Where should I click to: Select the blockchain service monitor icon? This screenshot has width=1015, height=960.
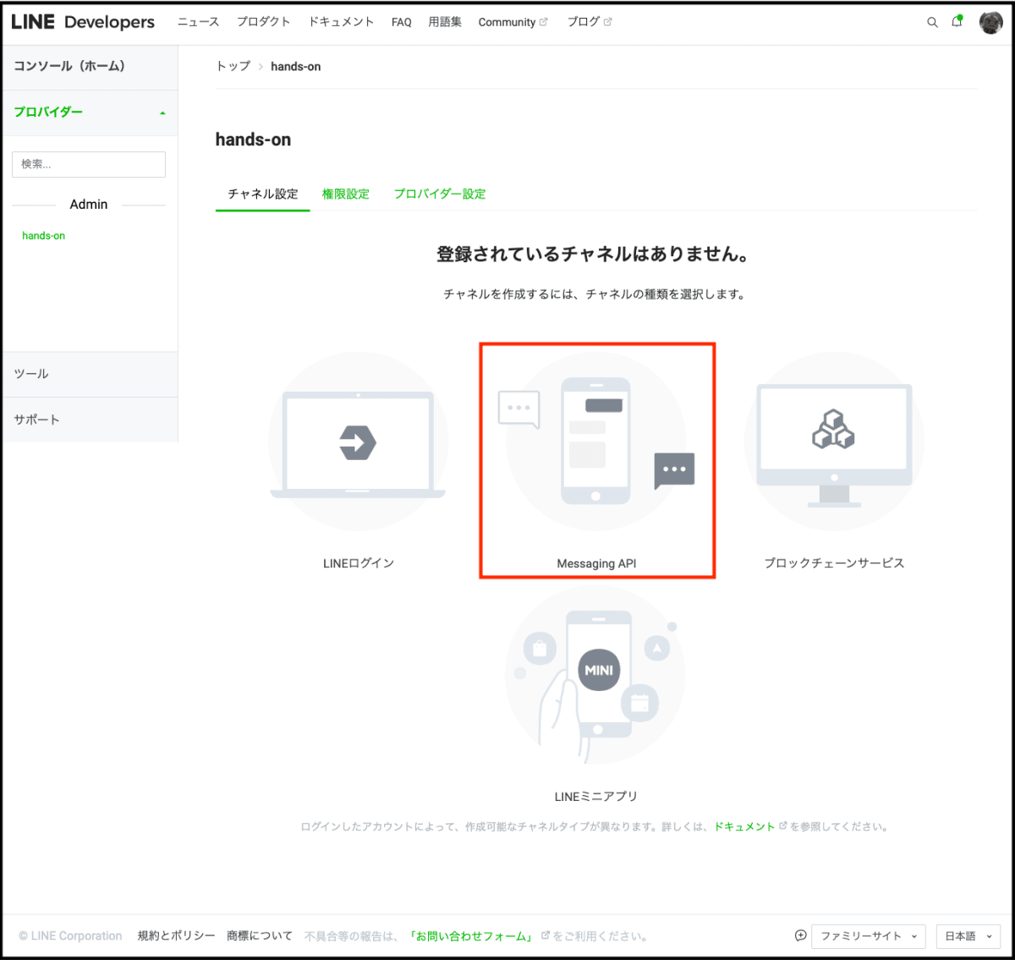[834, 442]
